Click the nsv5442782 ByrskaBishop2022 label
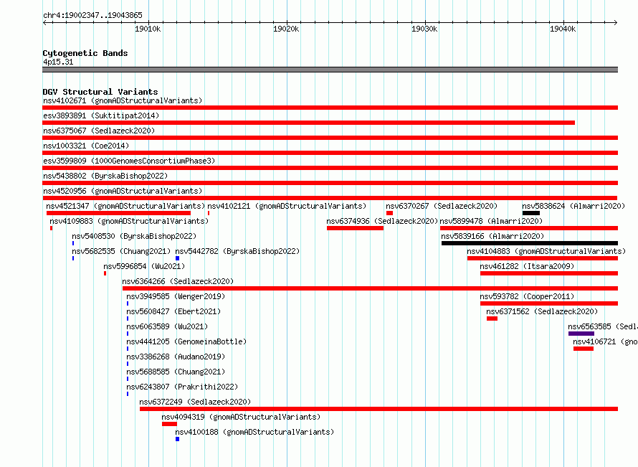This screenshot has height=467, width=638. click(x=237, y=251)
